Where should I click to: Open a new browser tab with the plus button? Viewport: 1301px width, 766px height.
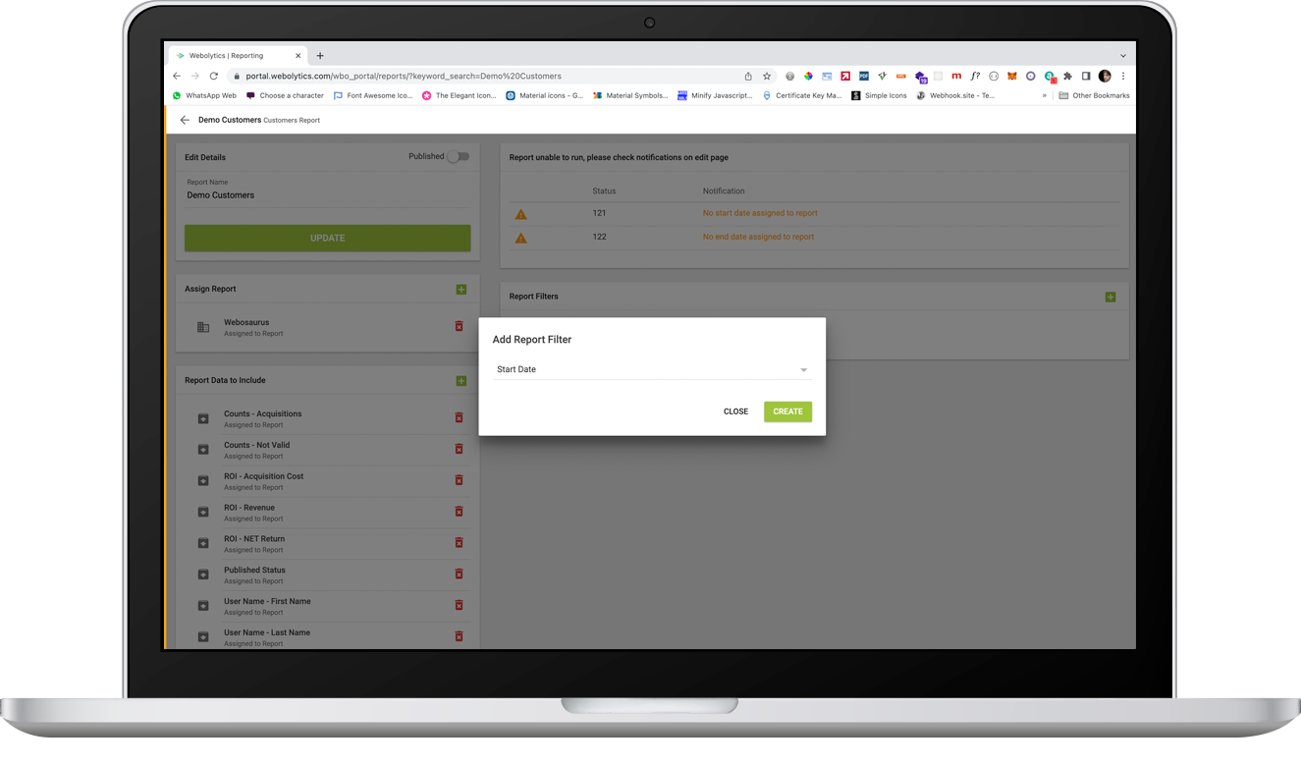[320, 56]
